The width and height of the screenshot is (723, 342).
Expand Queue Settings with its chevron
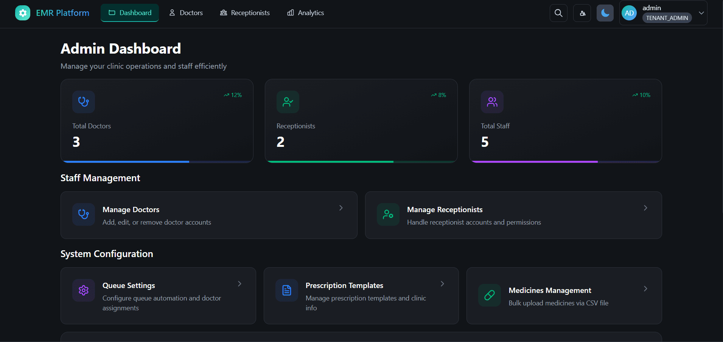point(239,284)
